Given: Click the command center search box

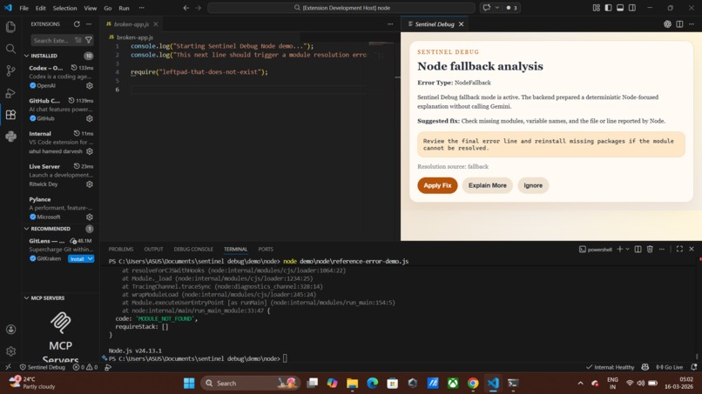Looking at the screenshot, I should tap(341, 8).
